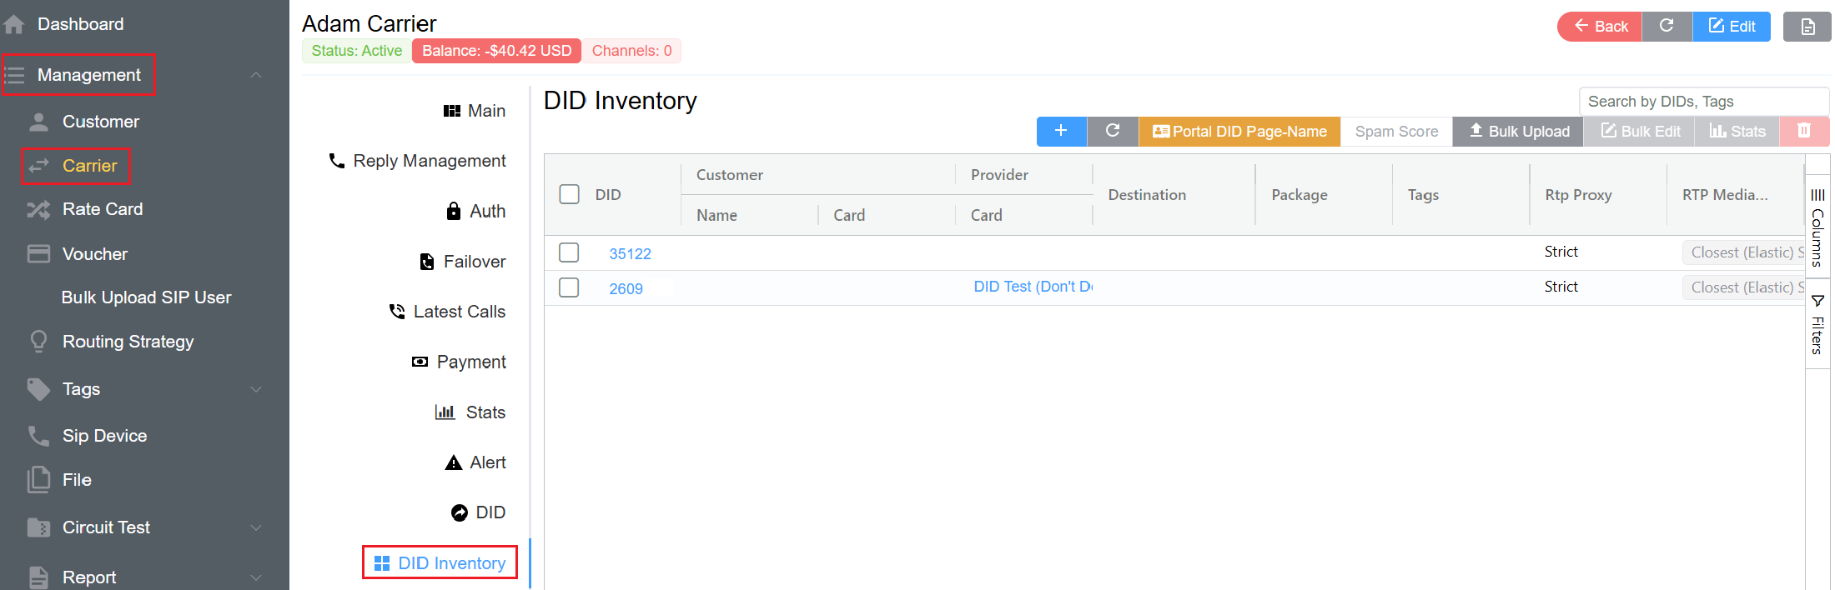The width and height of the screenshot is (1835, 590).
Task: Open the Filters side panel
Action: pyautogui.click(x=1817, y=324)
